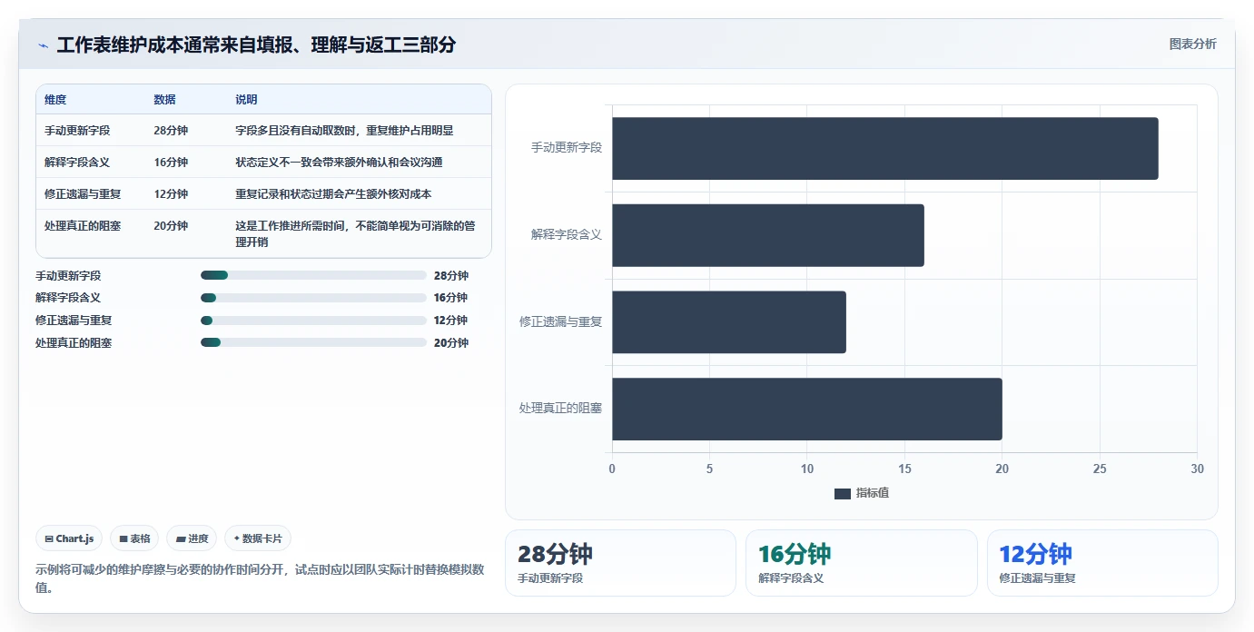Click the 20分钟 cell in the table
Image resolution: width=1254 pixels, height=632 pixels.
pos(171,226)
